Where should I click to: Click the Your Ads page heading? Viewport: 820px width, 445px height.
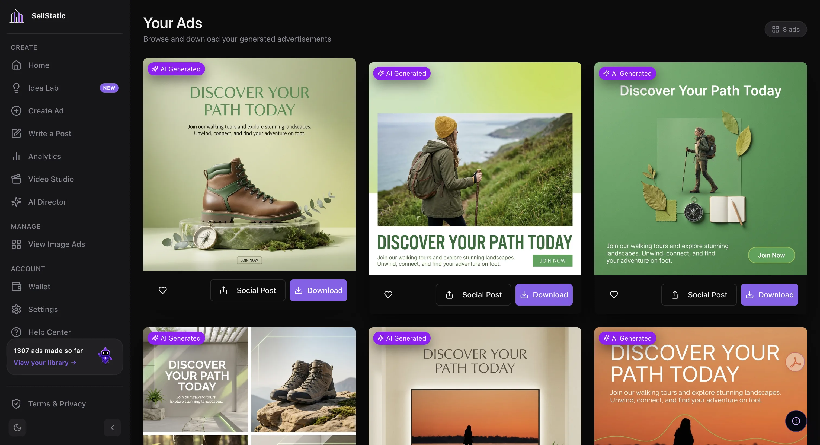coord(172,23)
